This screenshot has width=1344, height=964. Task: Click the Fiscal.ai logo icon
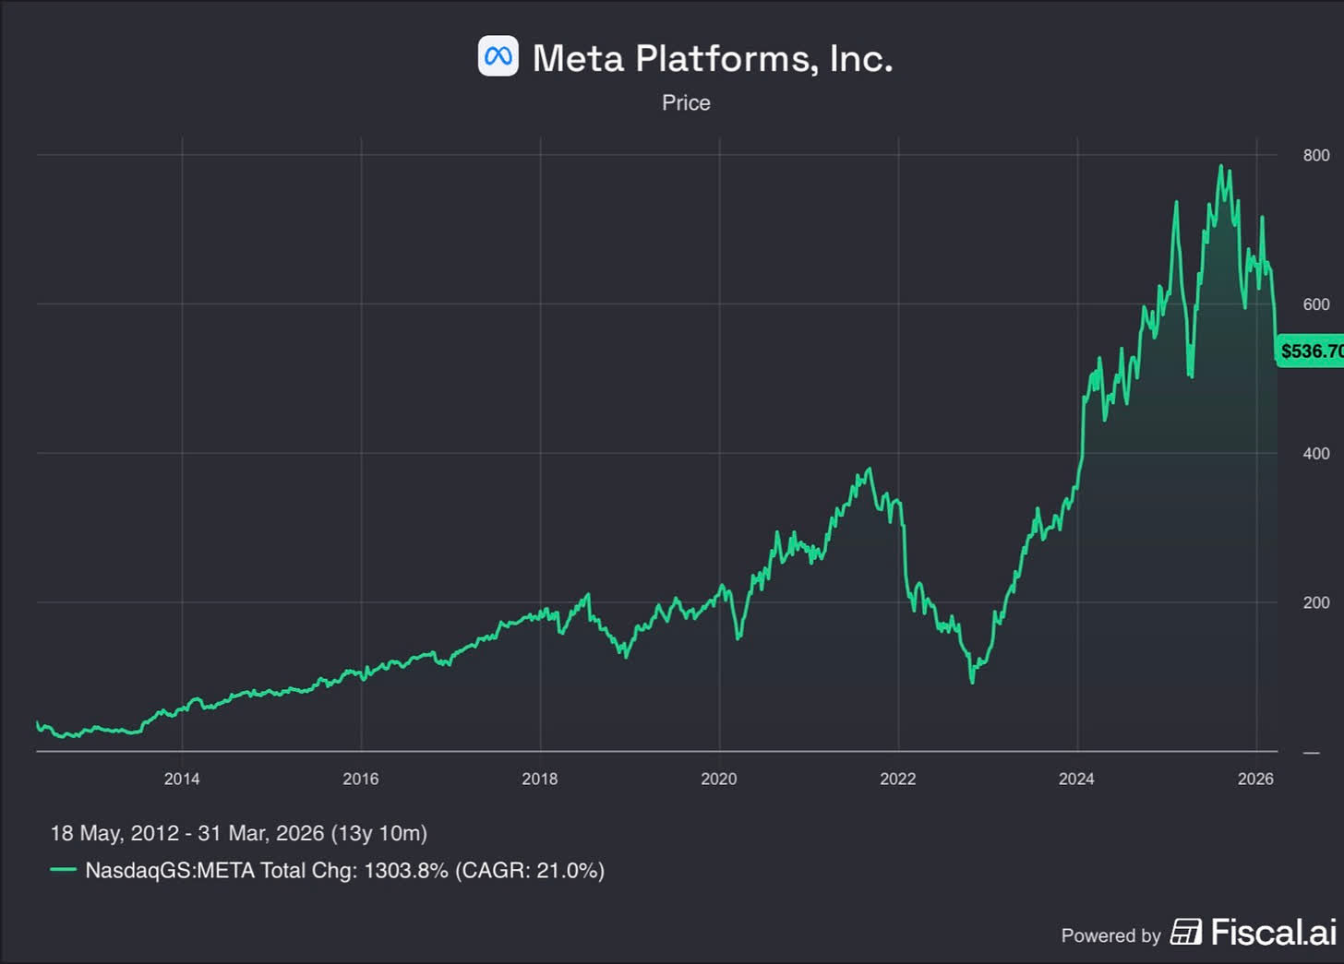click(x=1186, y=933)
